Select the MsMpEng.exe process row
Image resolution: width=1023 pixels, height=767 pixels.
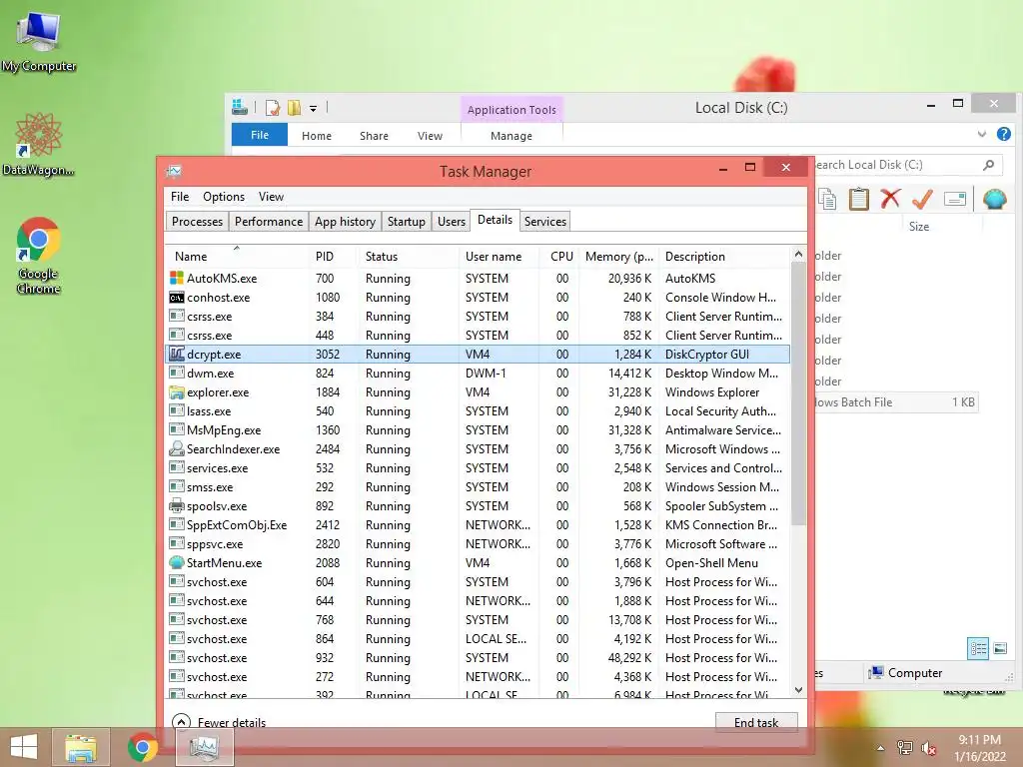click(x=478, y=429)
